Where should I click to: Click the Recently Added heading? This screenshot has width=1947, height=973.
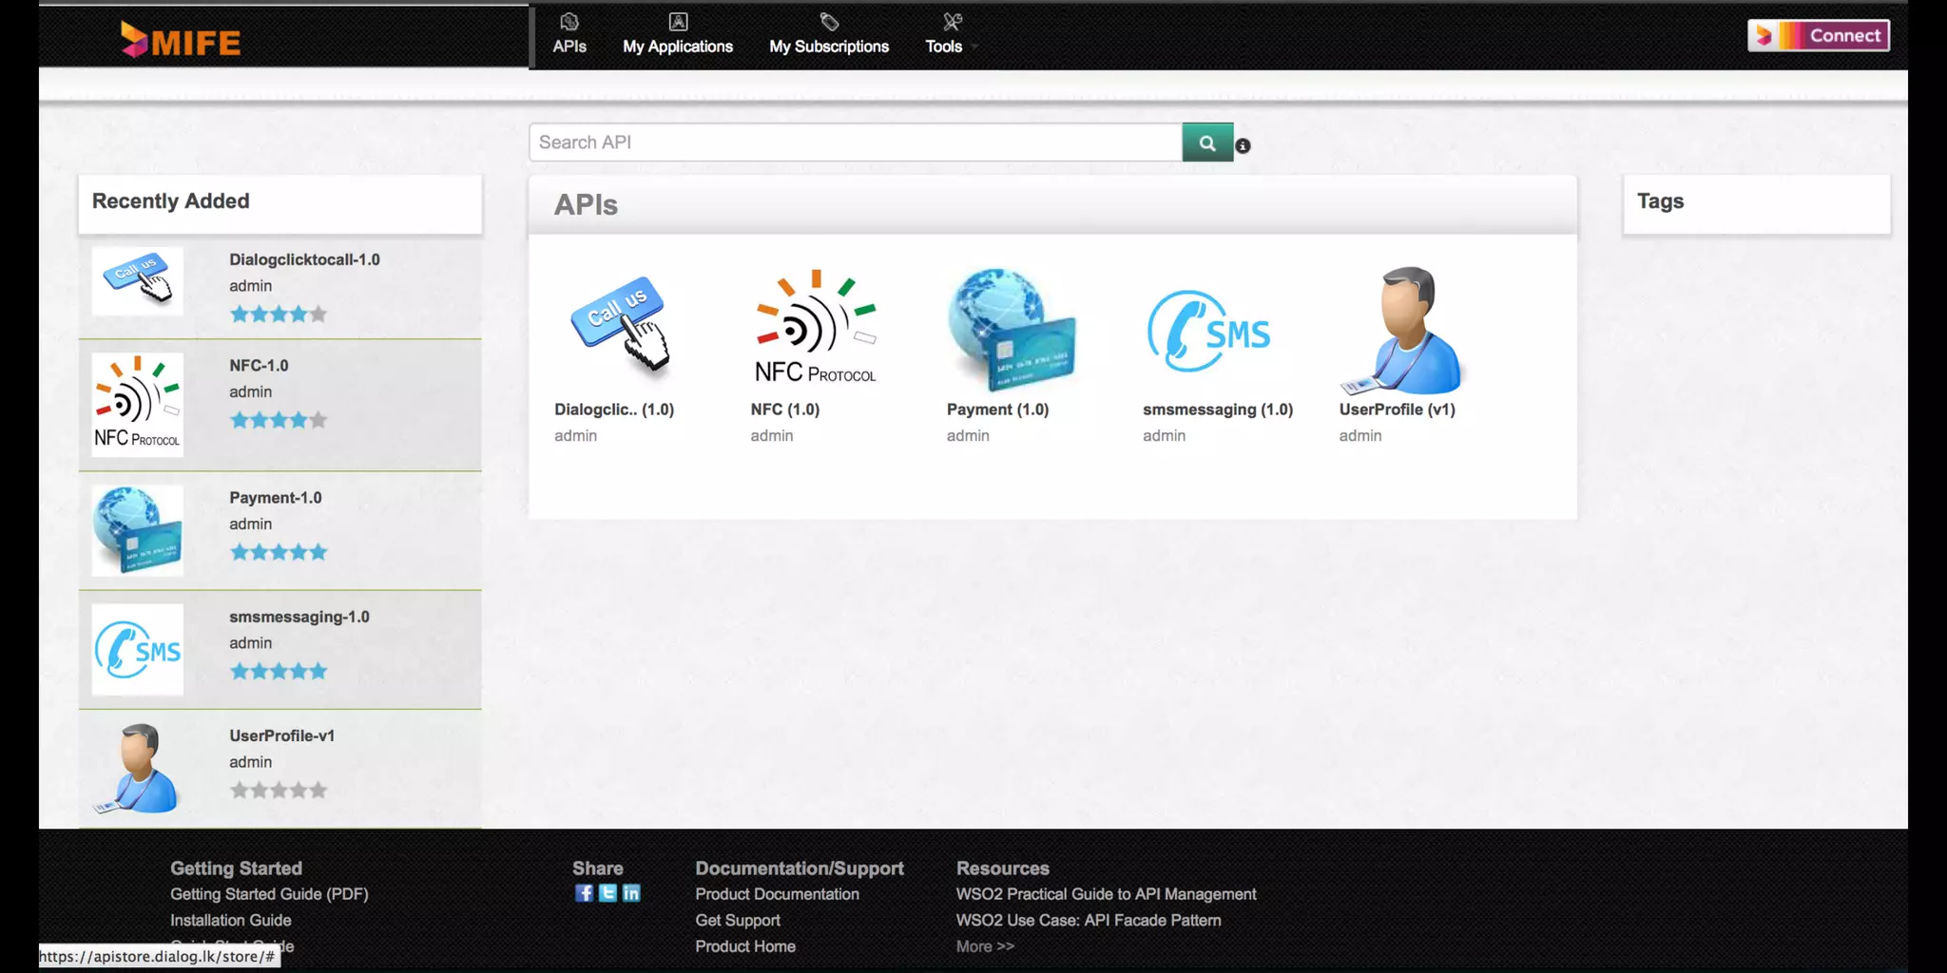pos(171,201)
